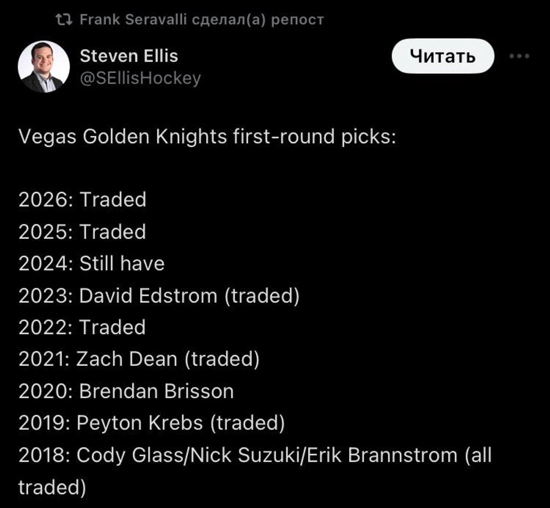Viewport: 550px width, 508px height.
Task: Click the Erik Brannstrom name
Action: point(382,454)
